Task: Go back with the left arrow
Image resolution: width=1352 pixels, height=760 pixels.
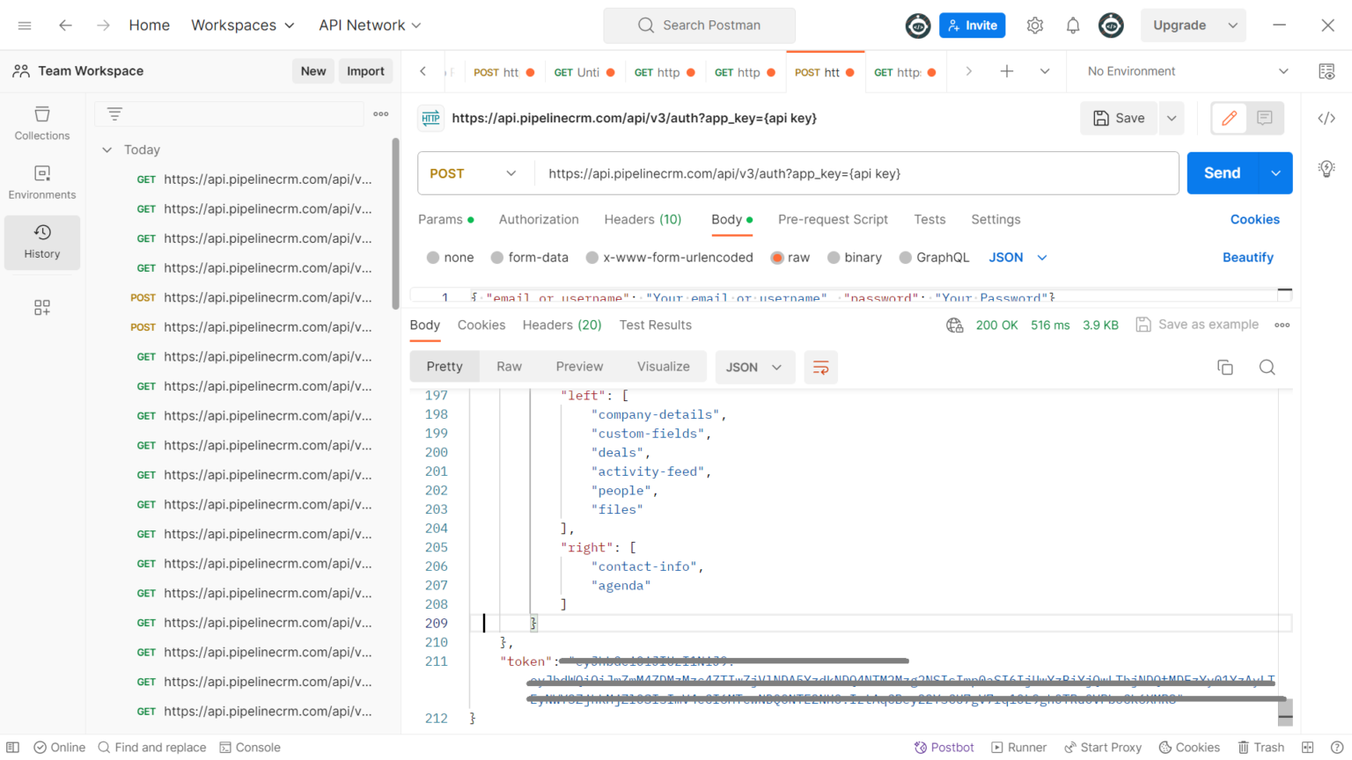Action: 65,26
